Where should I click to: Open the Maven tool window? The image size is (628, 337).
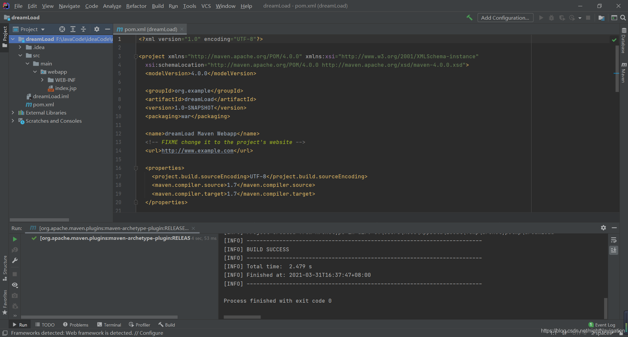[x=624, y=73]
